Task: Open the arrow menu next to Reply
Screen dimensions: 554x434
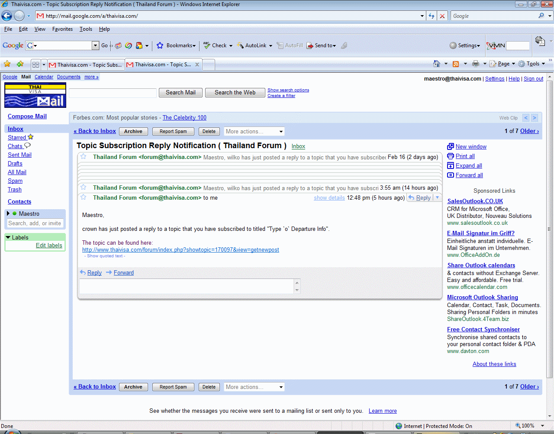Action: coord(437,198)
